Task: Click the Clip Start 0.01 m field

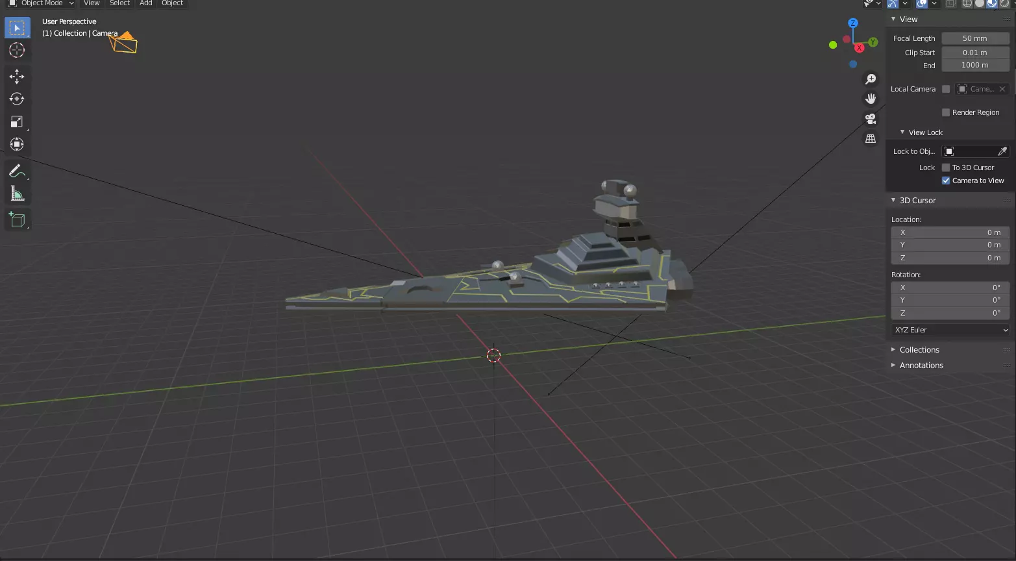Action: point(975,53)
